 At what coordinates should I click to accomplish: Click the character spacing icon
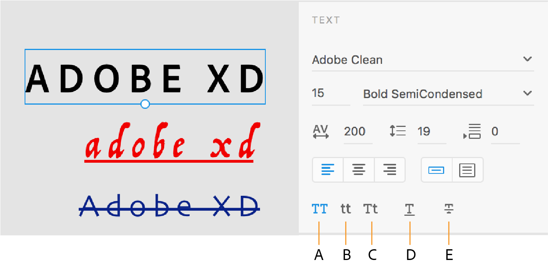point(321,132)
